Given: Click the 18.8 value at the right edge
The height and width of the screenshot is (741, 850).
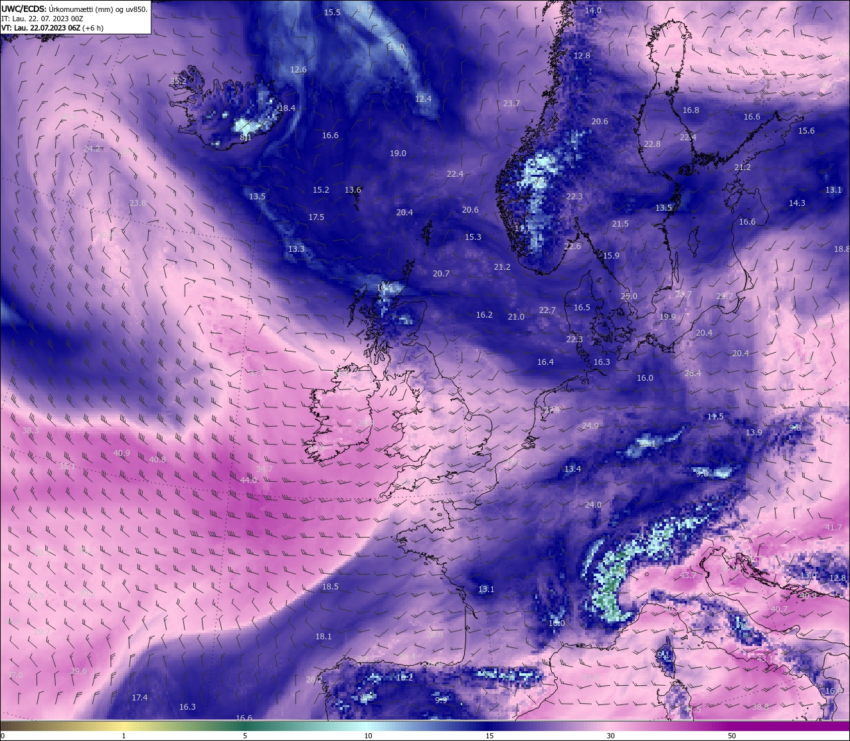Looking at the screenshot, I should [841, 249].
